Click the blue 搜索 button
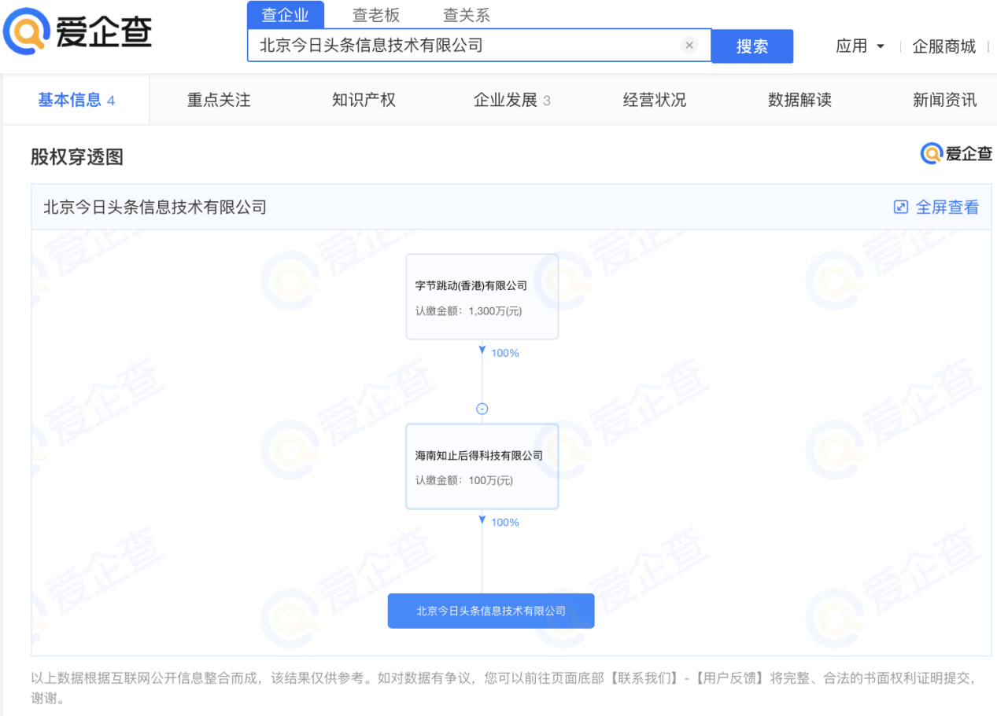The width and height of the screenshot is (997, 716). pos(751,46)
